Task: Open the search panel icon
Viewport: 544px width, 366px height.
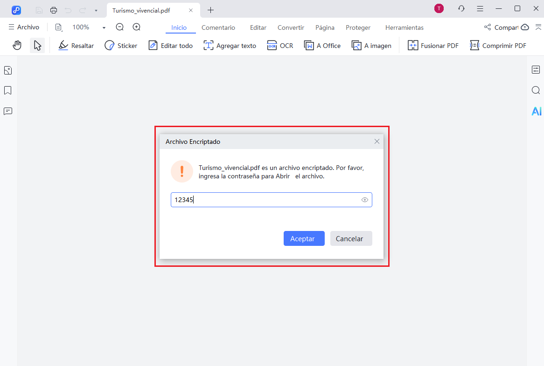Action: pyautogui.click(x=536, y=90)
